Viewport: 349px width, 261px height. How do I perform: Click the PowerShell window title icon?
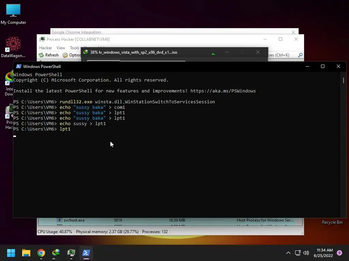19,66
